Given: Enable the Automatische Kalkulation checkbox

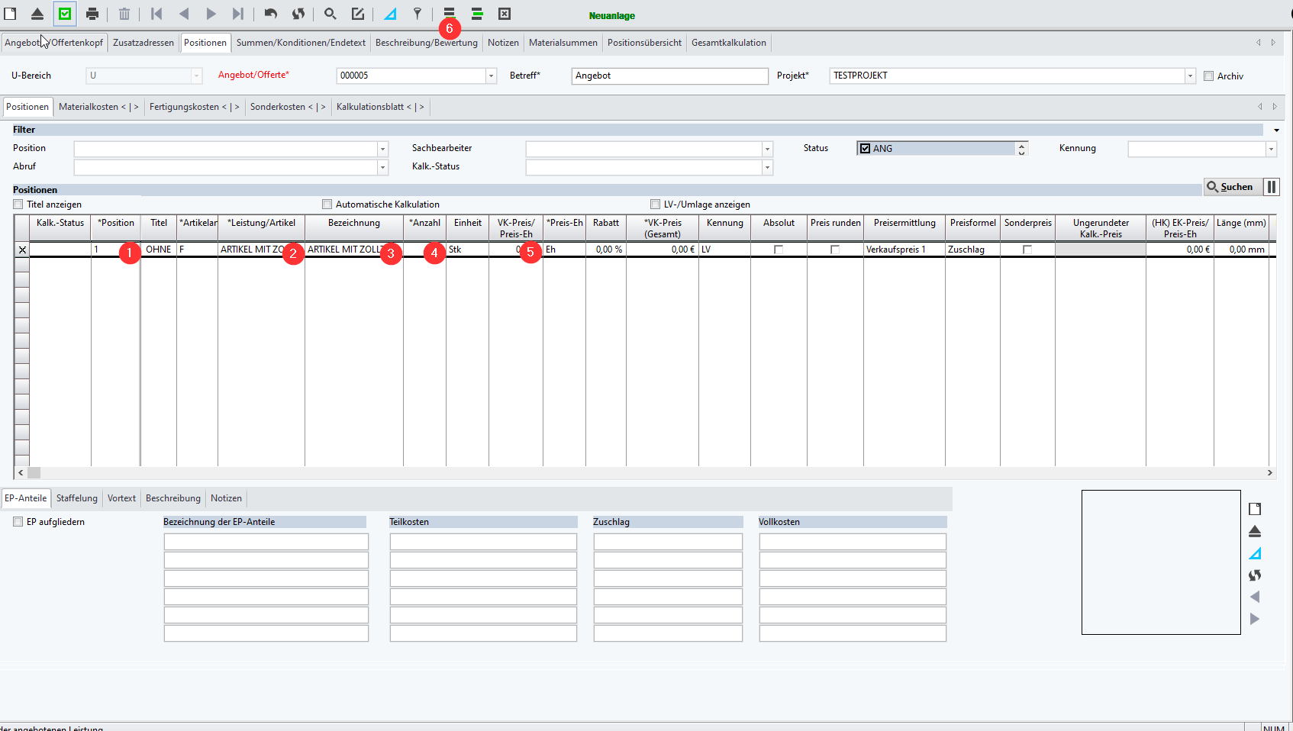Looking at the screenshot, I should pos(327,204).
